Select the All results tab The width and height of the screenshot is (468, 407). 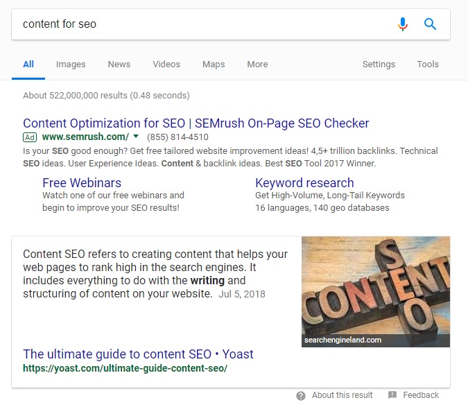click(28, 64)
